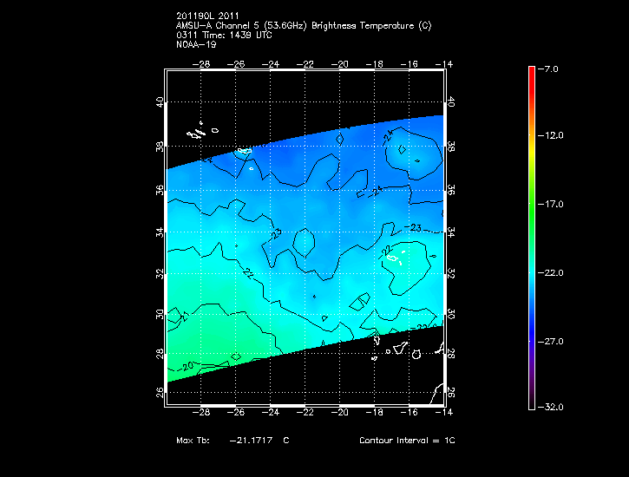Pick the red top end of color bar
This screenshot has width=629, height=477.
tap(531, 72)
